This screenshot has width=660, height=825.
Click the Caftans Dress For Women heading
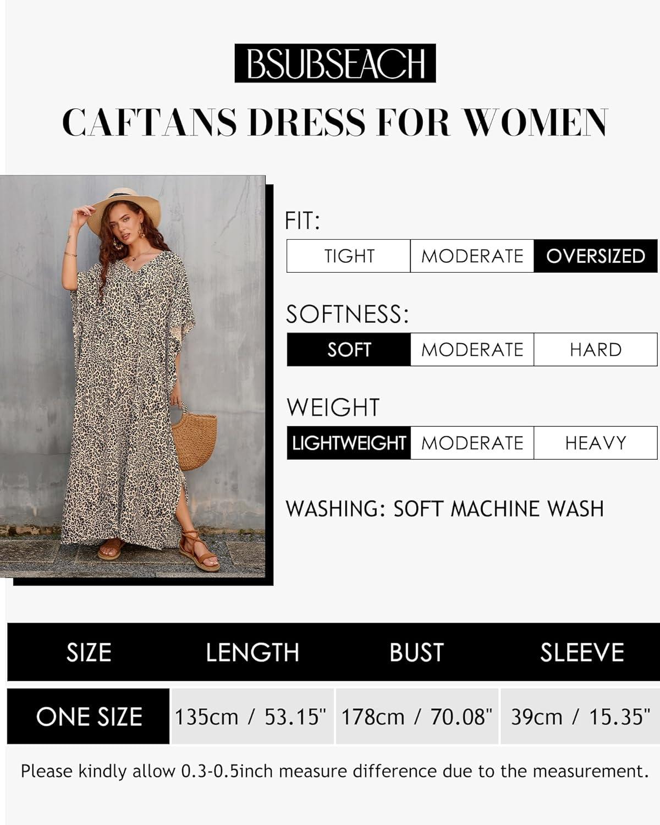(335, 122)
